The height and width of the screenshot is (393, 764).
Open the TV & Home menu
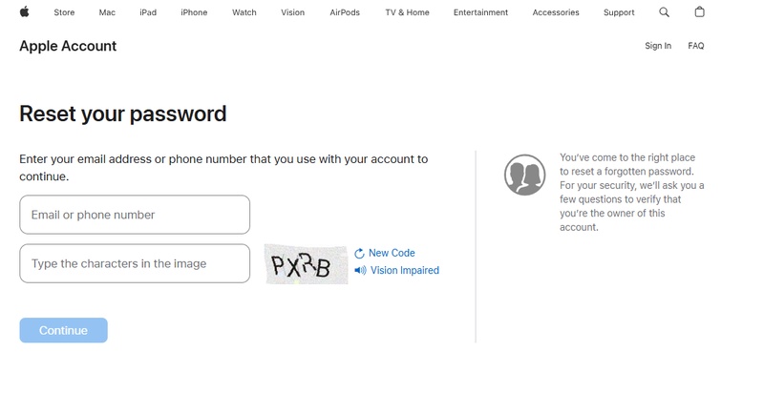point(408,12)
